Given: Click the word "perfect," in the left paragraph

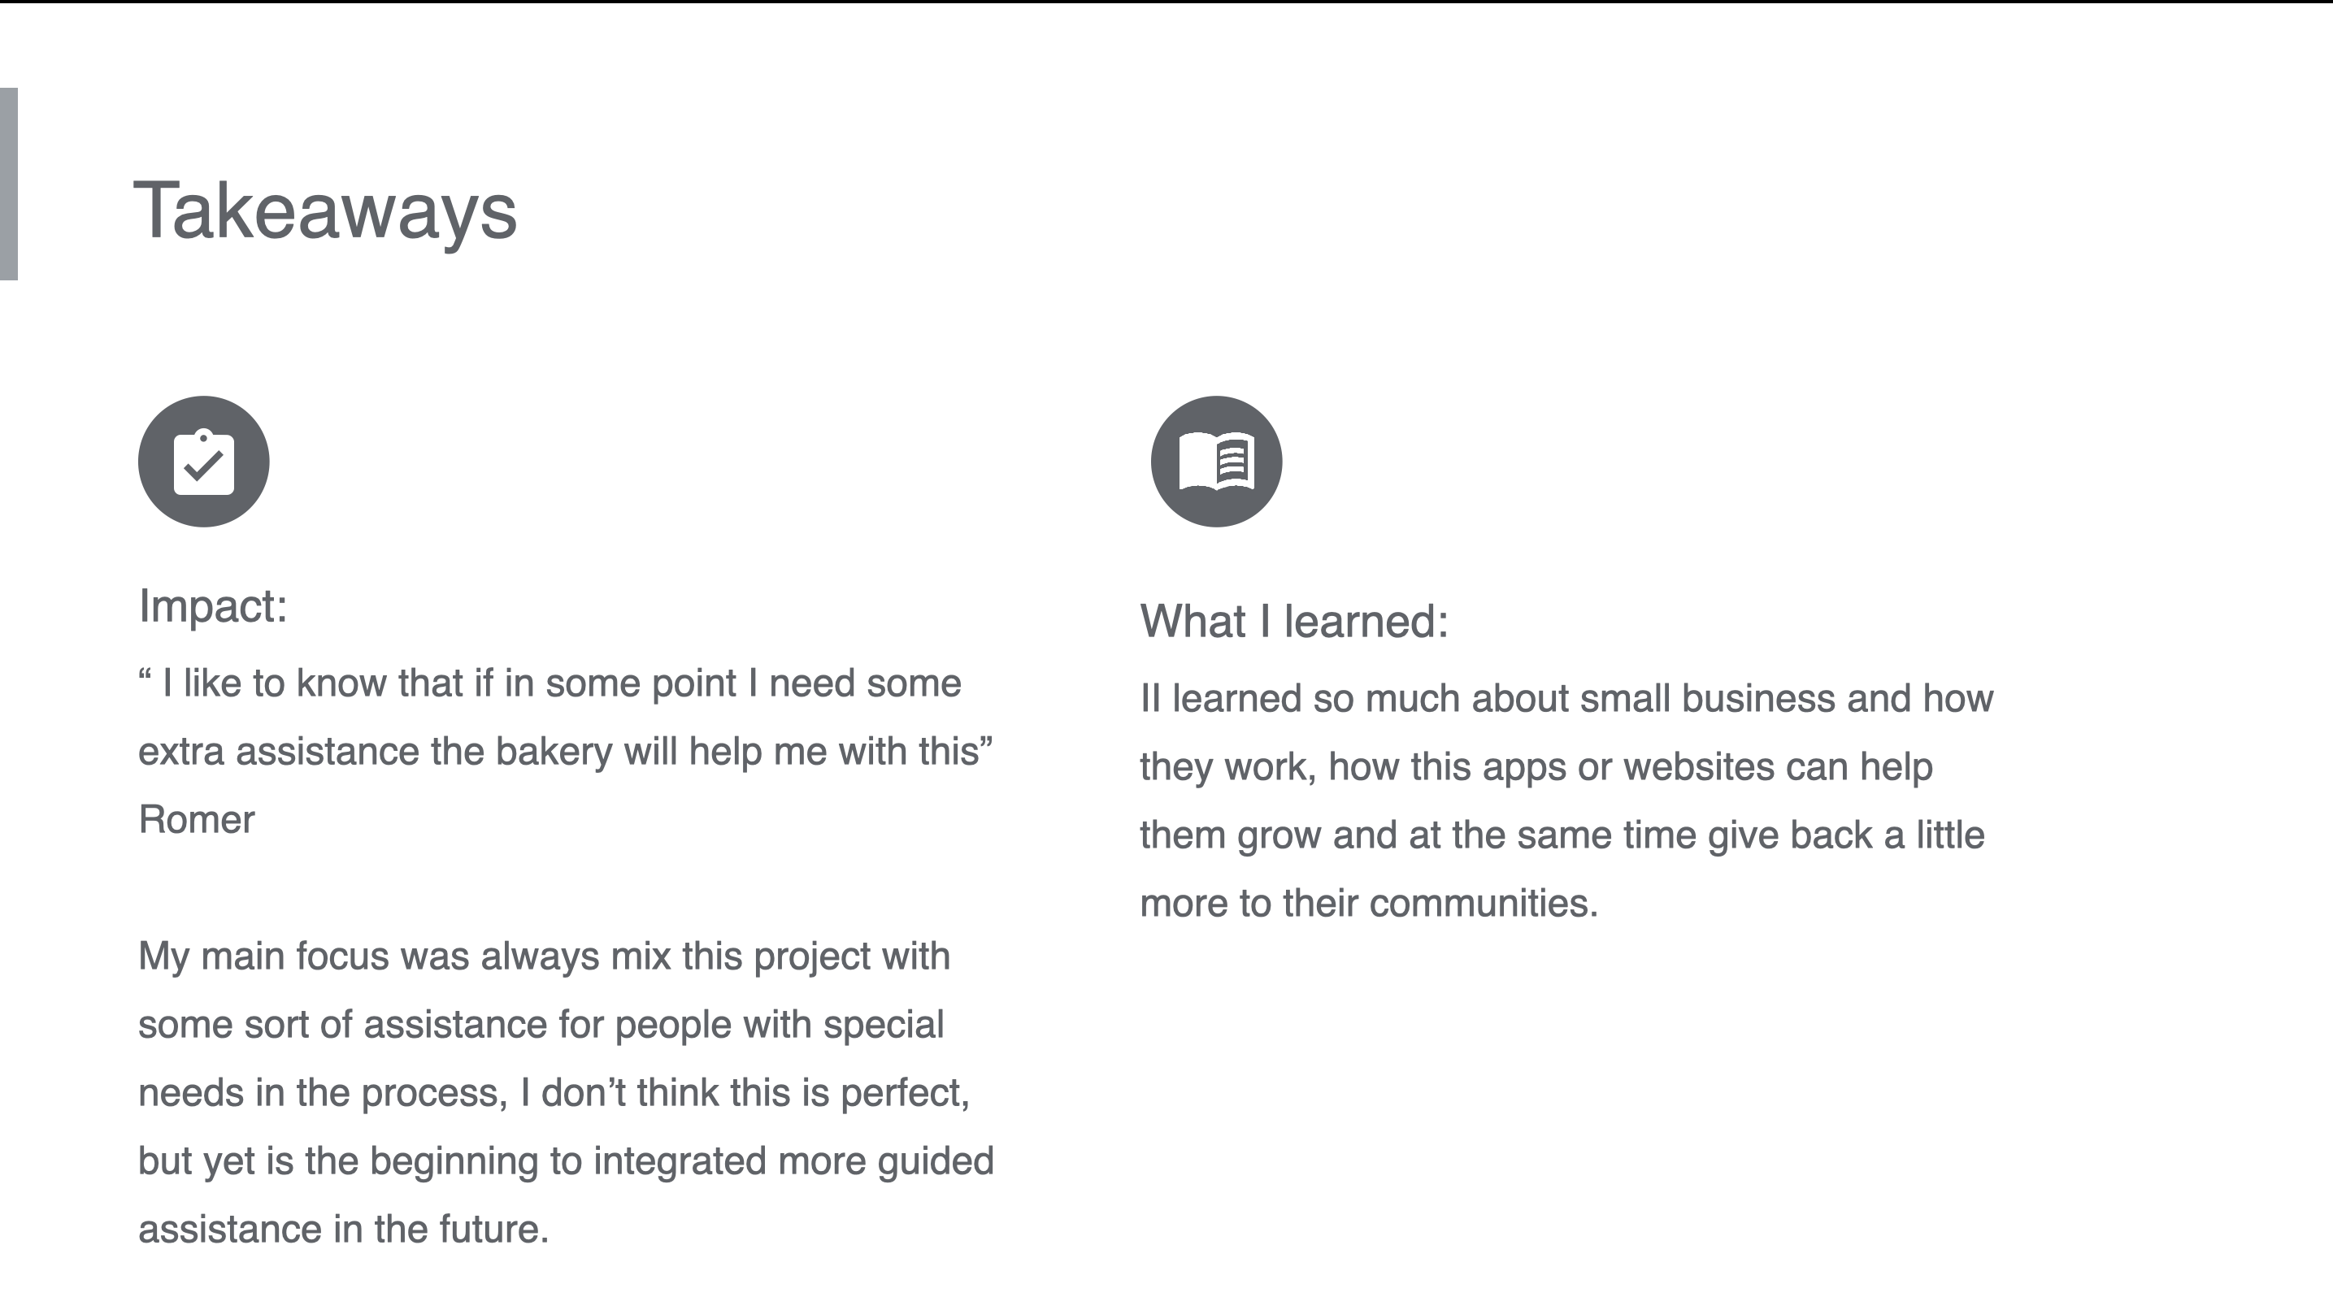Looking at the screenshot, I should [905, 1094].
